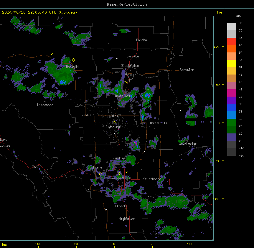Screen dimensions: 254x248
Task: Select the ThreeHills label
Action: pos(158,123)
